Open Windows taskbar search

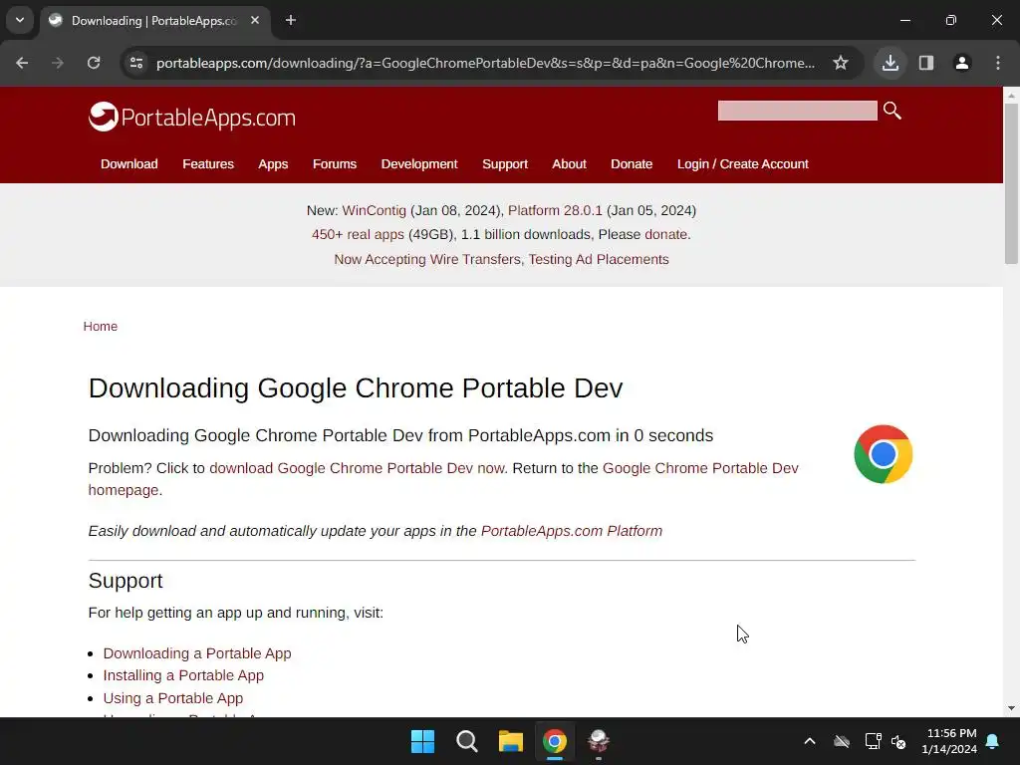[x=466, y=741]
